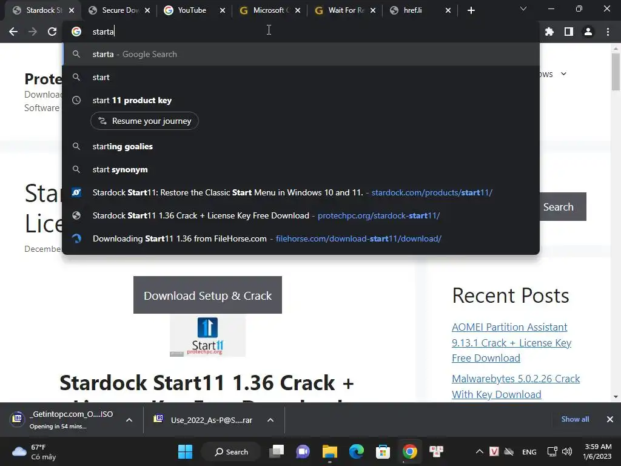Close the YouTube tab
This screenshot has height=466, width=621.
click(223, 10)
